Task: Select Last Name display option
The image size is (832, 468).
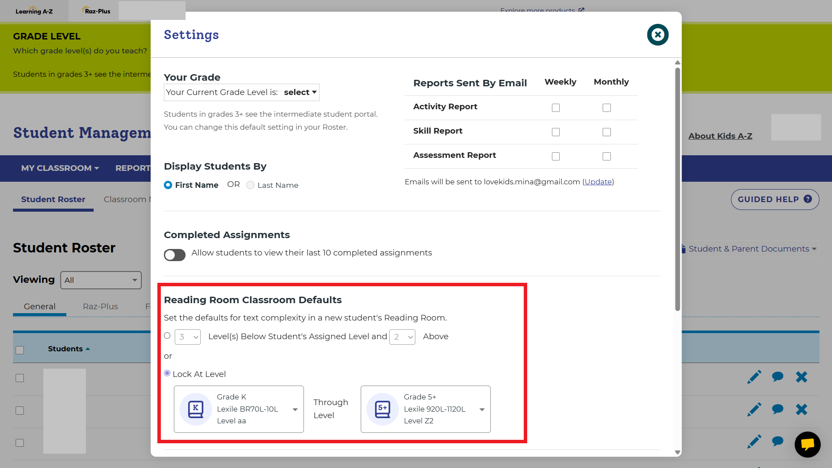Action: point(250,185)
